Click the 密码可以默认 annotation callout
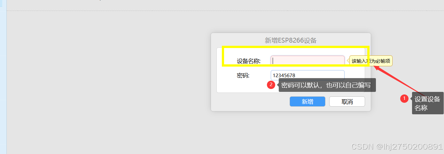This screenshot has height=154, width=444. pos(327,85)
